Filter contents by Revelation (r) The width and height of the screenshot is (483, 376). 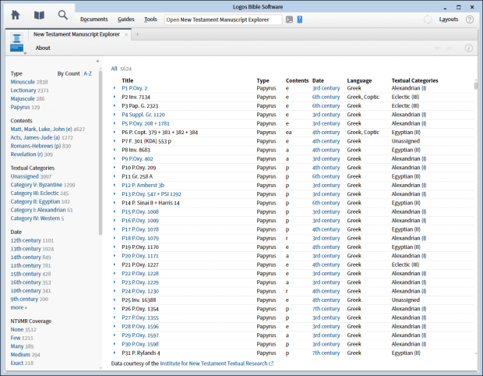click(x=27, y=154)
